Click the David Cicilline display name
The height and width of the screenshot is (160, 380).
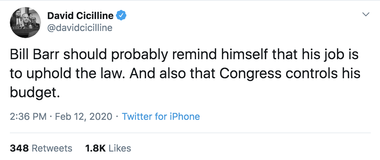pyautogui.click(x=80, y=16)
